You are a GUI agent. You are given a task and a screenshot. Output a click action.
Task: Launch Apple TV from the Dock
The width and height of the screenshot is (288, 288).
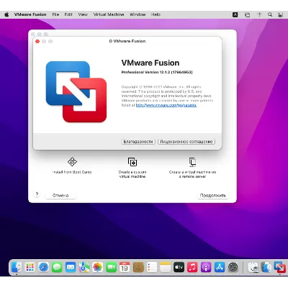(x=179, y=267)
